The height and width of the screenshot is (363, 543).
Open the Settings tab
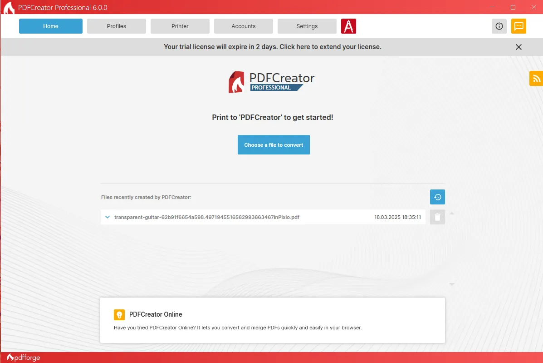(307, 26)
